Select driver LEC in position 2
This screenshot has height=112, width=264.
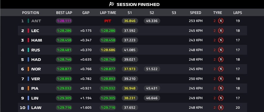click(x=35, y=31)
